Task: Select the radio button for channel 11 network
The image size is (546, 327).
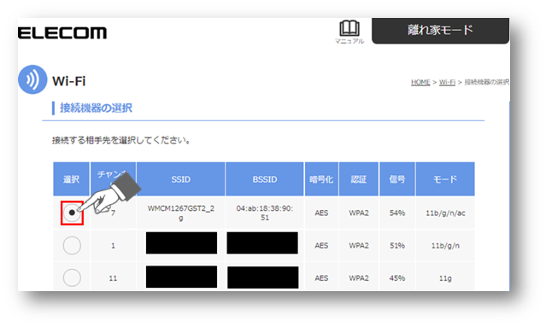Action: 72,277
